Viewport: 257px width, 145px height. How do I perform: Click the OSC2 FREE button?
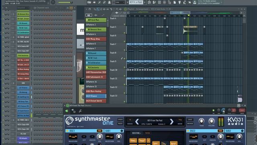[220, 131]
